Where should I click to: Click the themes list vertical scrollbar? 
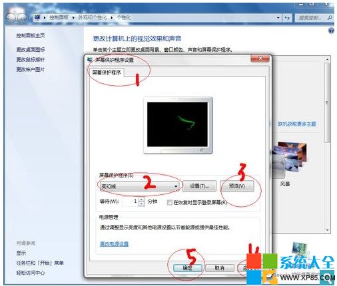click(327, 144)
